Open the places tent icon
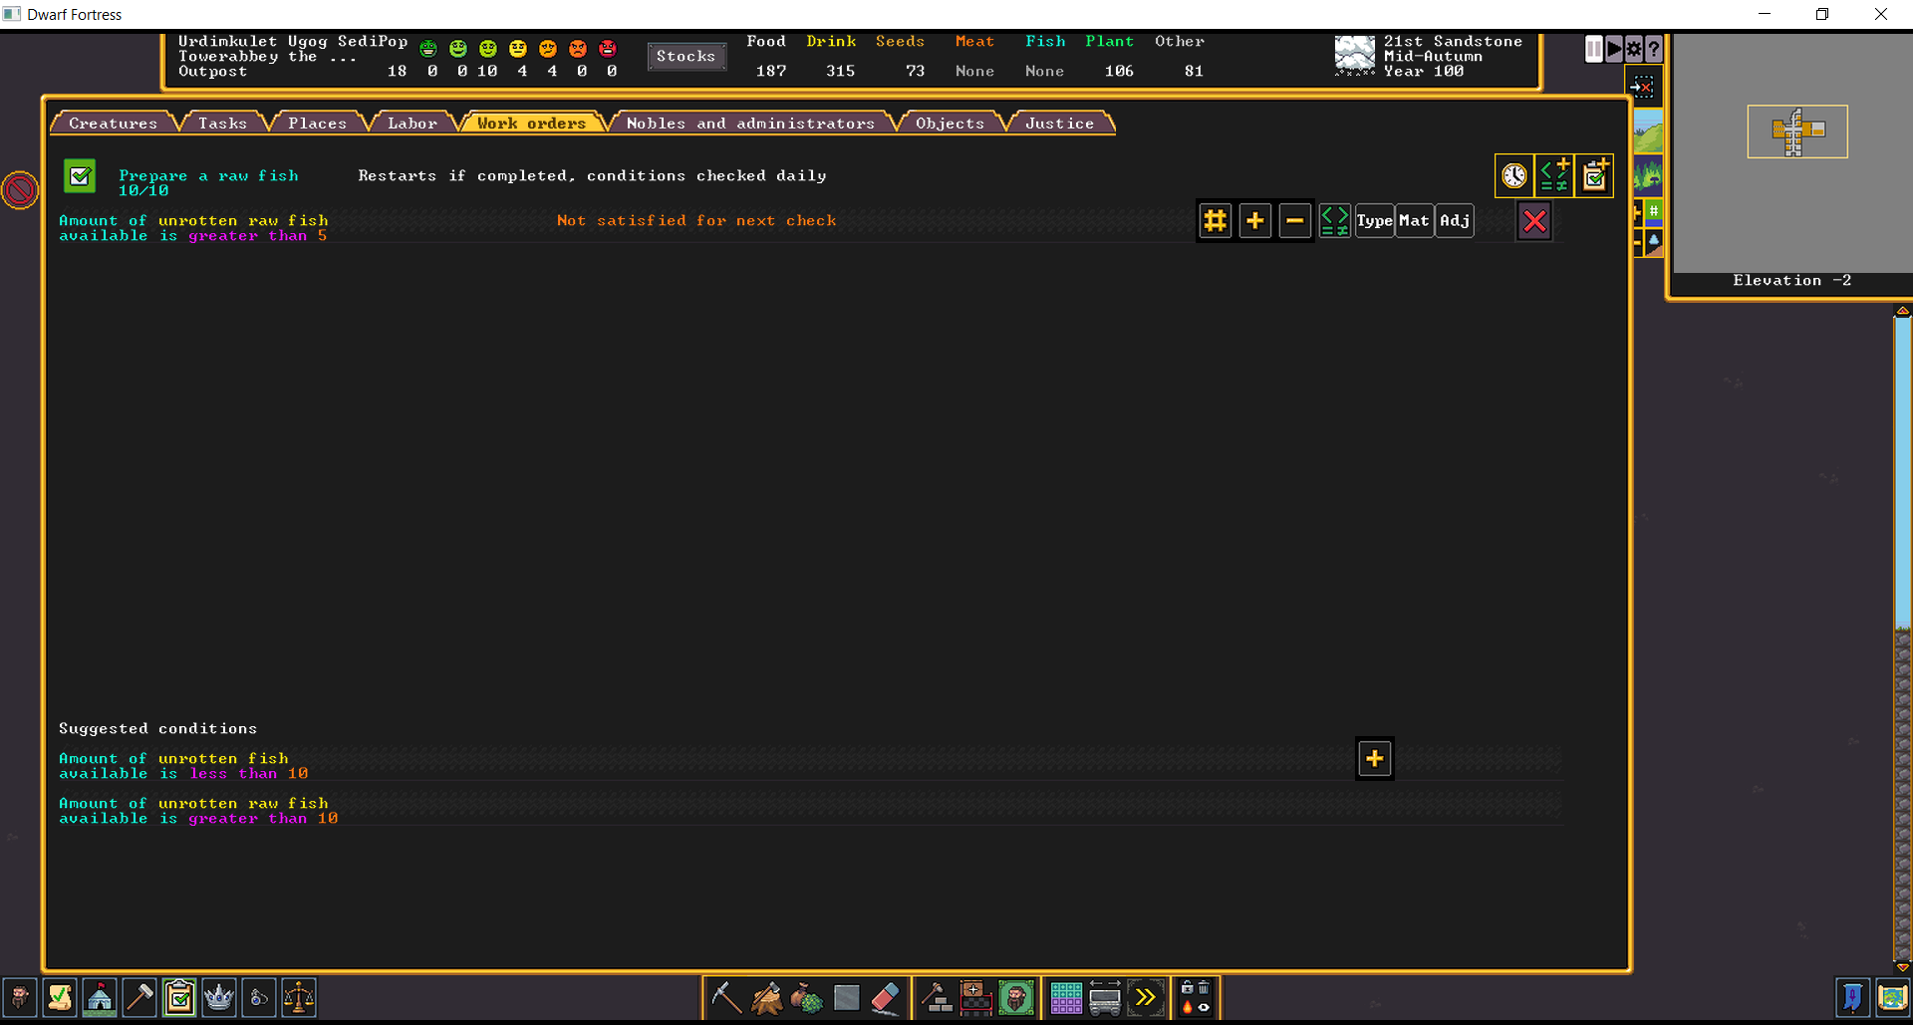Viewport: 1913px width, 1025px height. coord(100,997)
